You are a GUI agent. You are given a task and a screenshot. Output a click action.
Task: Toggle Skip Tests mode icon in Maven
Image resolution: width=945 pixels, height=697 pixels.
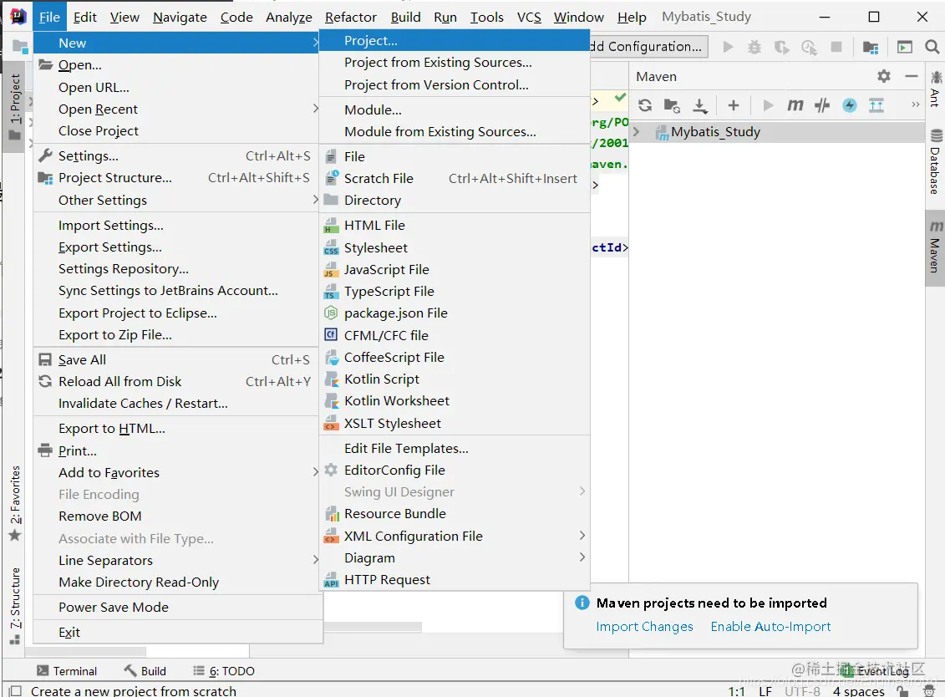822,105
